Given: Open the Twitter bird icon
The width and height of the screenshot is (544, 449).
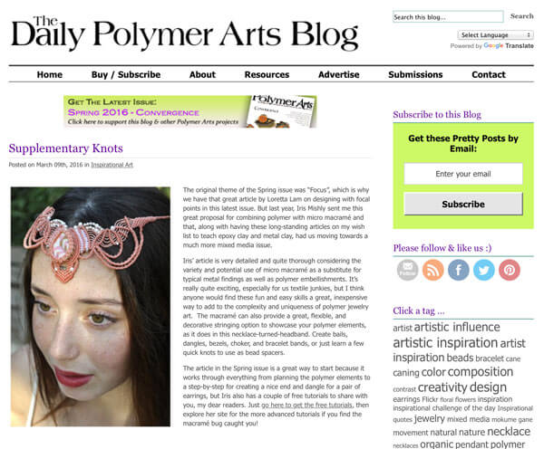Looking at the screenshot, I should 484,270.
